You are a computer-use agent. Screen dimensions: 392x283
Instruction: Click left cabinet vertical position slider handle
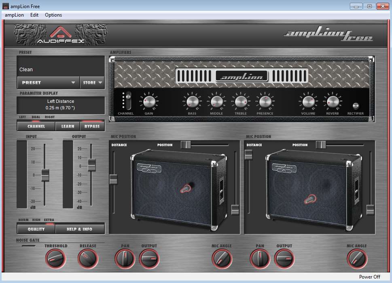click(235, 210)
